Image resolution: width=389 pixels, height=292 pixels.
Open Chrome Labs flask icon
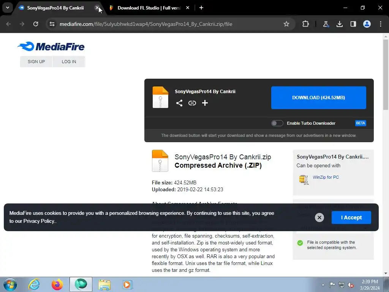pyautogui.click(x=326, y=24)
